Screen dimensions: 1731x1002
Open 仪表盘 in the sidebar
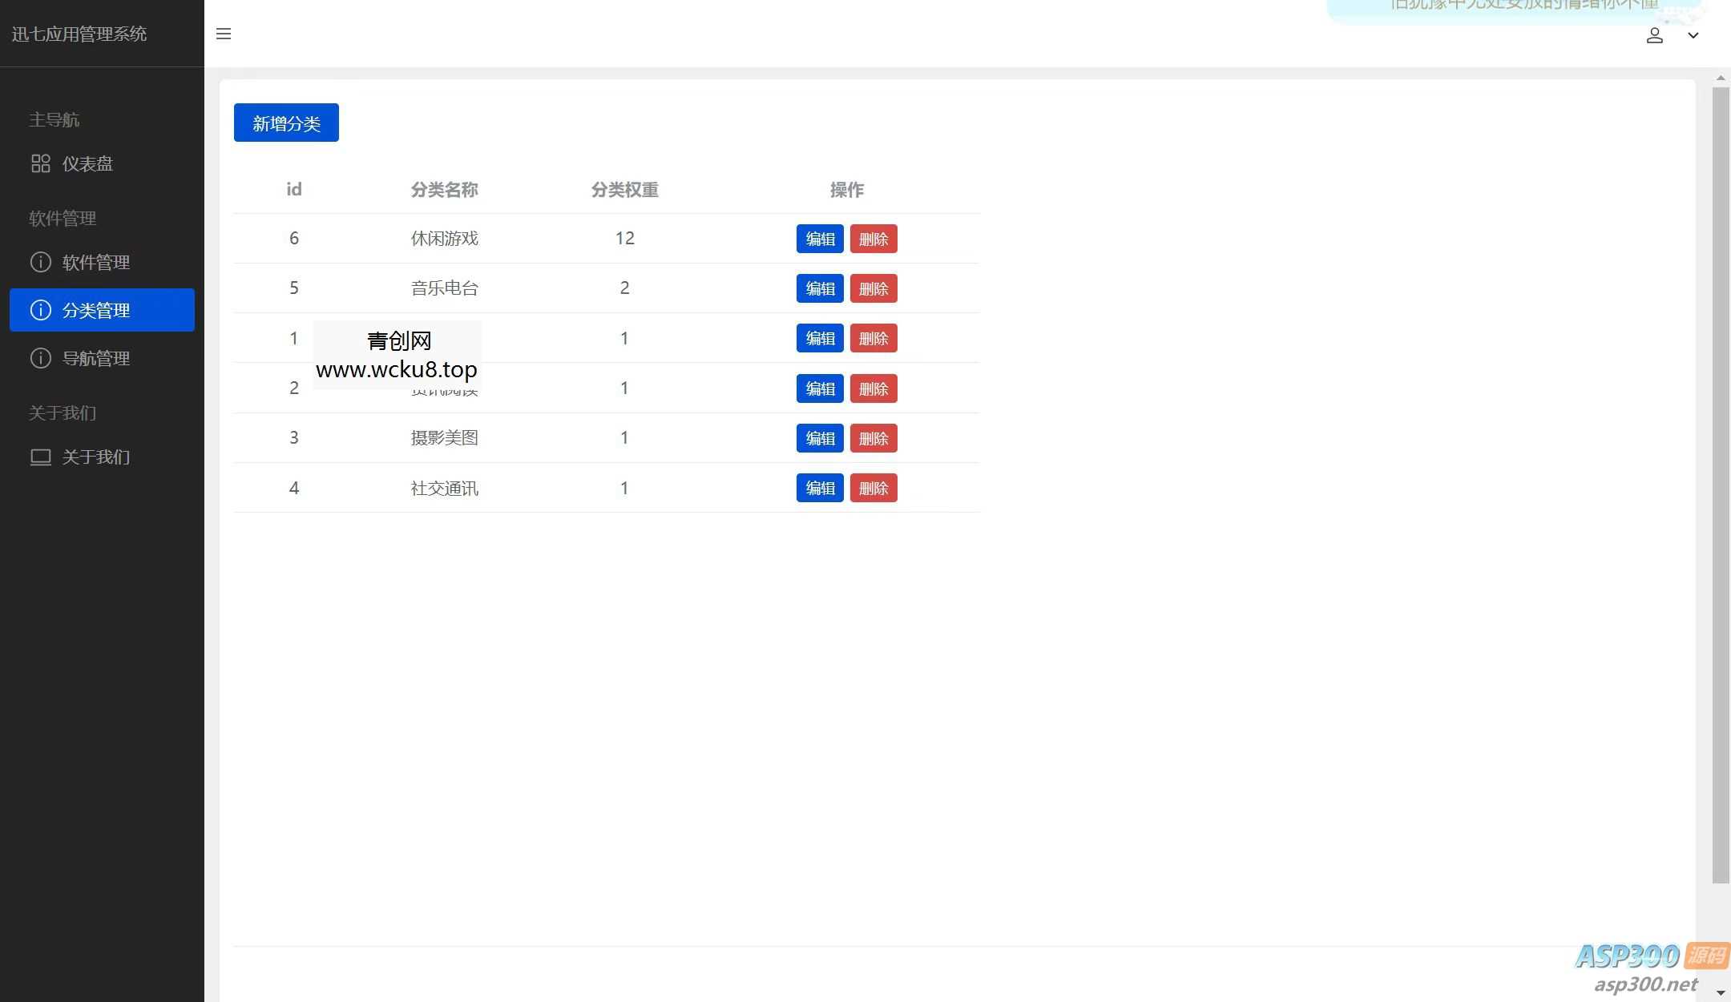click(87, 163)
